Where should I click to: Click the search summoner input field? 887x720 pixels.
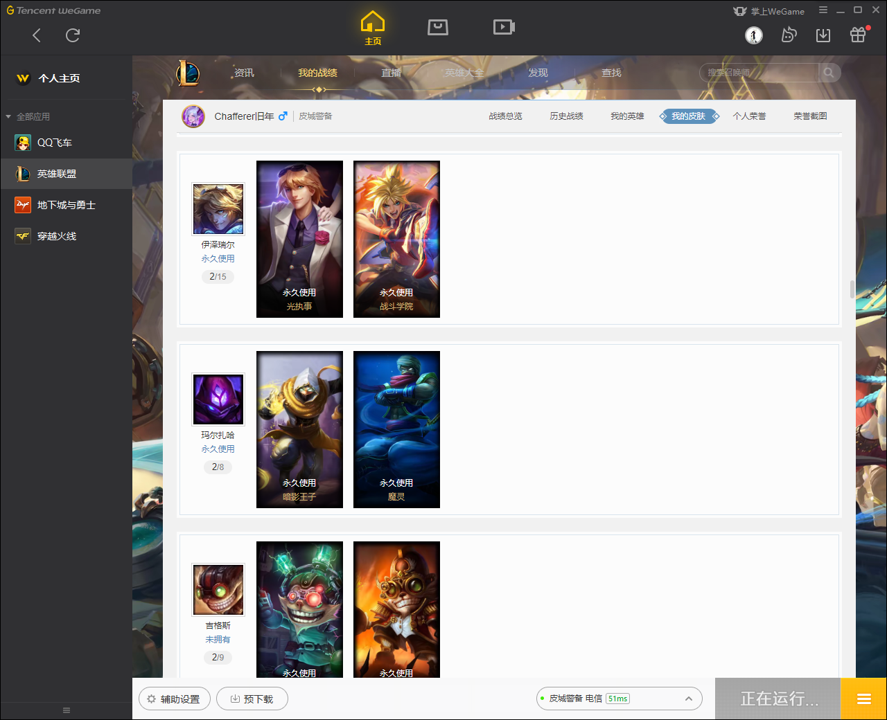tap(759, 73)
